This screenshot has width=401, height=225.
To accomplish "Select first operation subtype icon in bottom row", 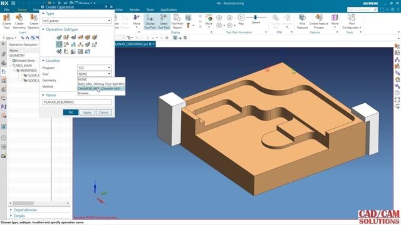I will [59, 51].
